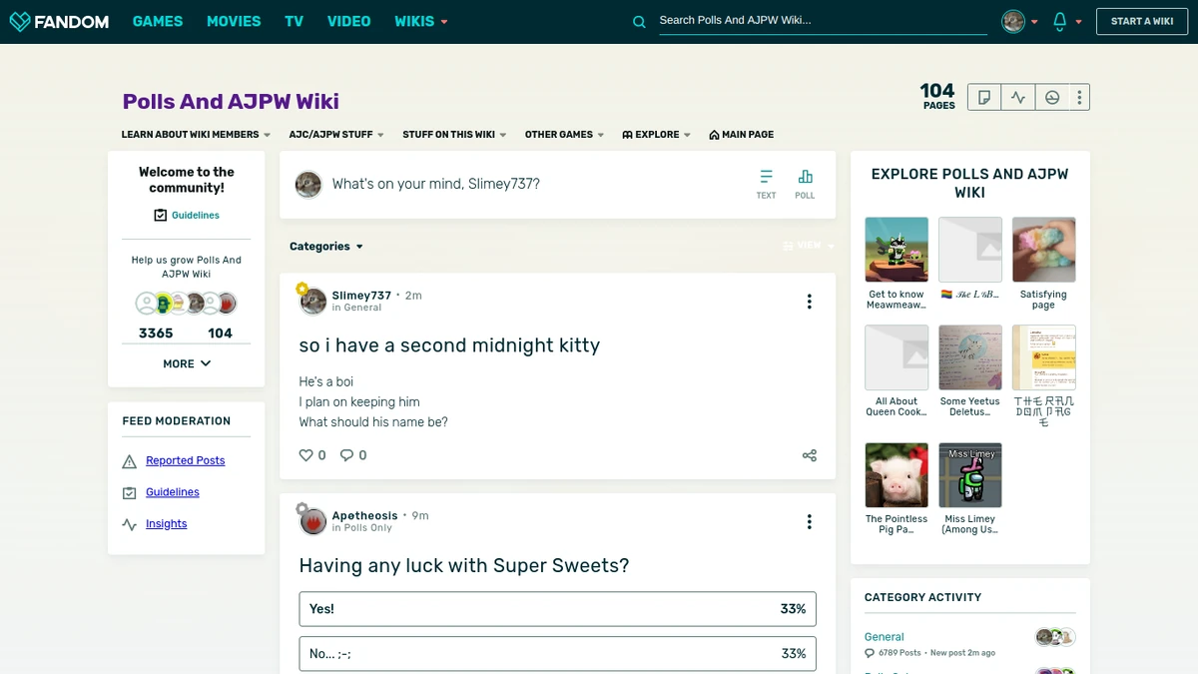This screenshot has width=1198, height=674.
Task: Vote "No... ;-;" in the poll
Action: [x=557, y=654]
